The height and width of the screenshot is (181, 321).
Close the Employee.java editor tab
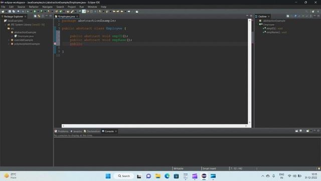click(x=77, y=17)
